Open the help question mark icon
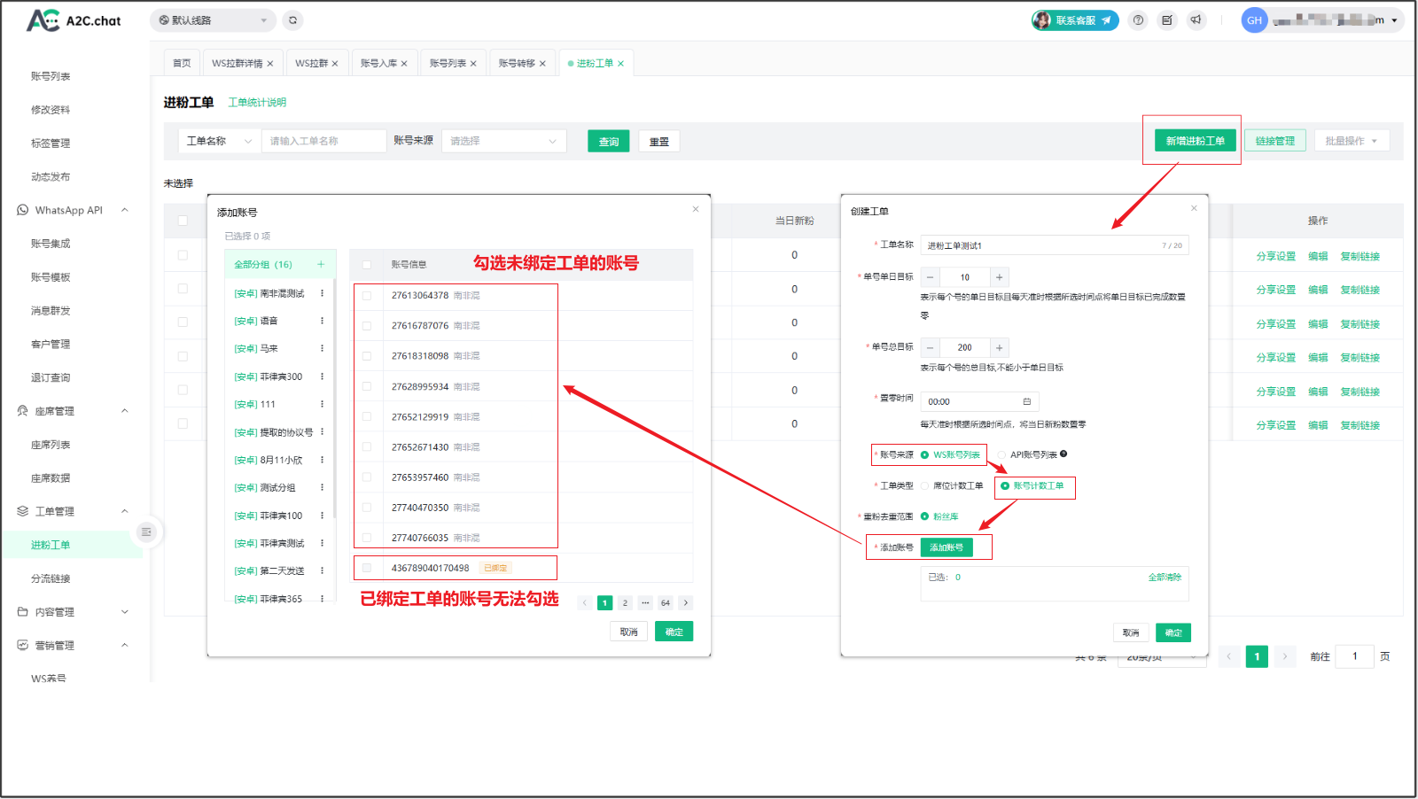Viewport: 1418px width, 799px height. [1139, 20]
